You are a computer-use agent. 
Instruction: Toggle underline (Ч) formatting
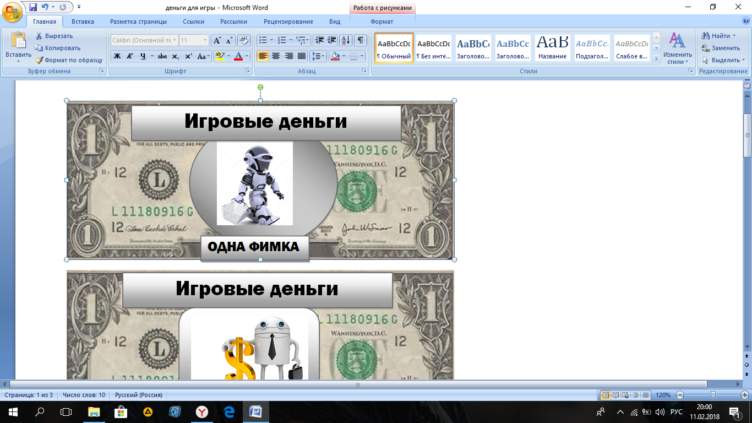tap(143, 56)
